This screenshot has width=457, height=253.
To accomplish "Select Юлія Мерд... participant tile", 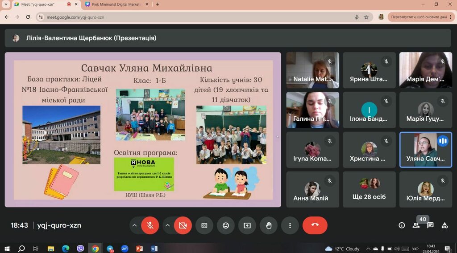I will [425, 189].
